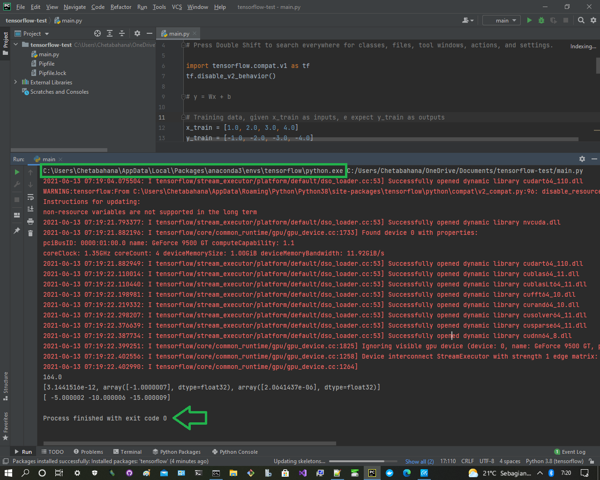Open Python Console tool window
600x480 pixels.
click(x=235, y=452)
